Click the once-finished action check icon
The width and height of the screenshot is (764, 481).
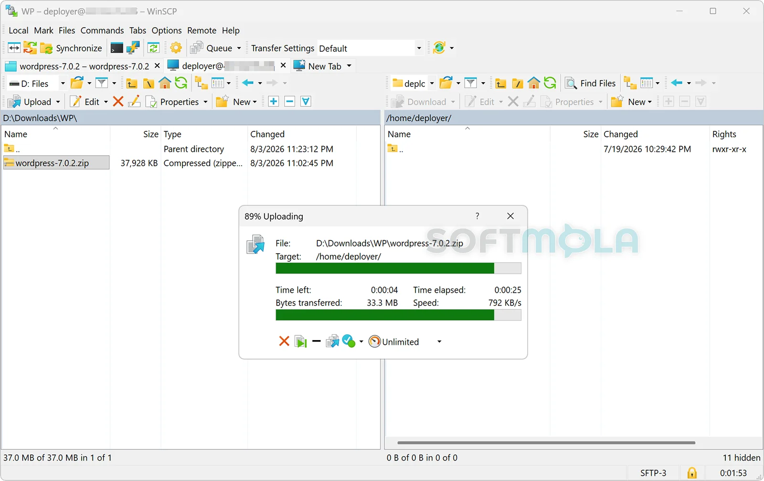[349, 341]
